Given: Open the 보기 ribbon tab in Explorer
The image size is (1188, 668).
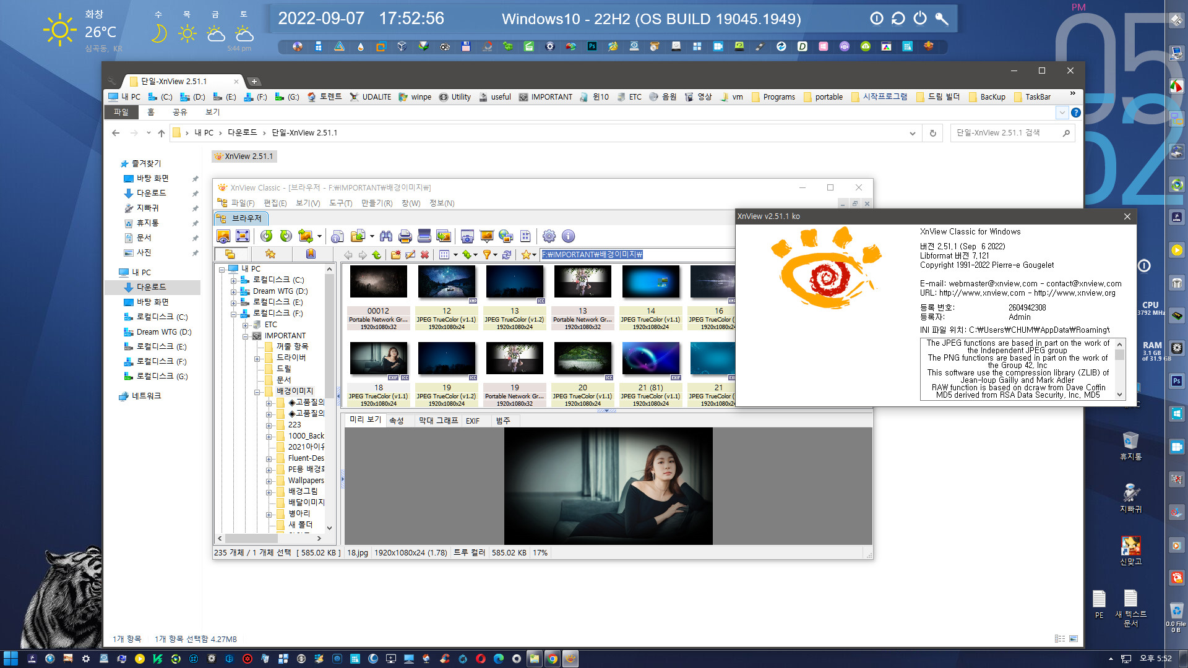Looking at the screenshot, I should click(x=212, y=112).
